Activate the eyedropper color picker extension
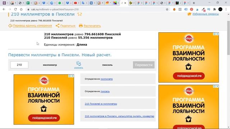 (203, 10)
